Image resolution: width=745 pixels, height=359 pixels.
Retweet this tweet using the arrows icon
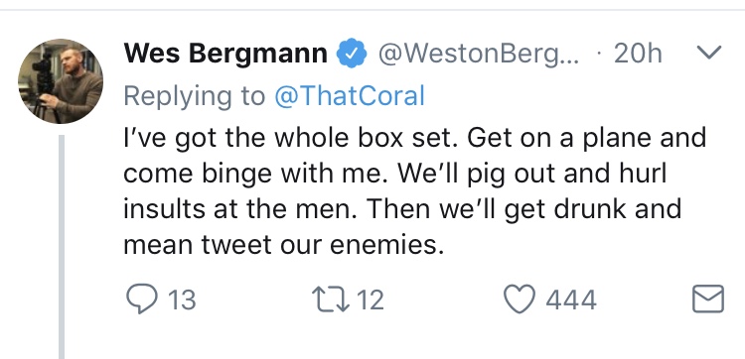[330, 299]
